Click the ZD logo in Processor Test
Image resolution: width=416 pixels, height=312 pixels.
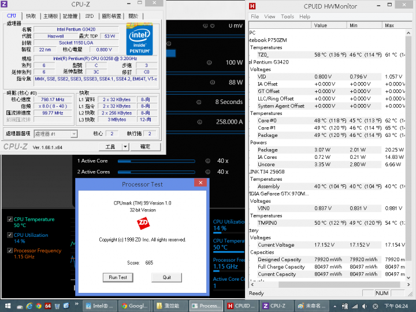click(x=143, y=224)
